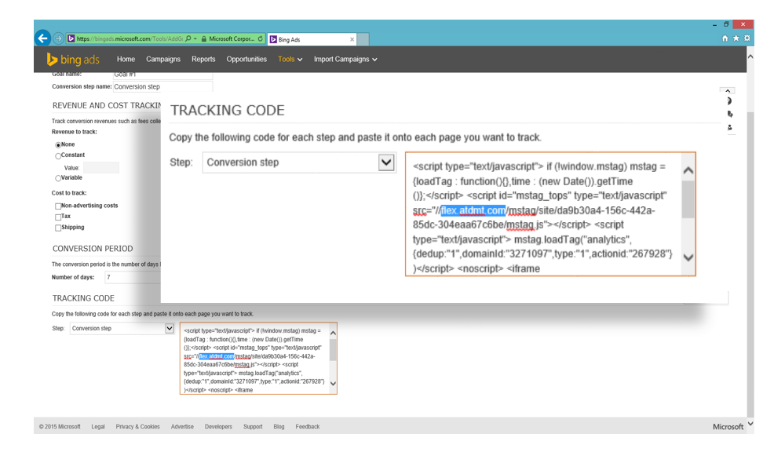Image resolution: width=774 pixels, height=463 pixels.
Task: Click the Microsoft logo in footer
Action: (x=728, y=426)
